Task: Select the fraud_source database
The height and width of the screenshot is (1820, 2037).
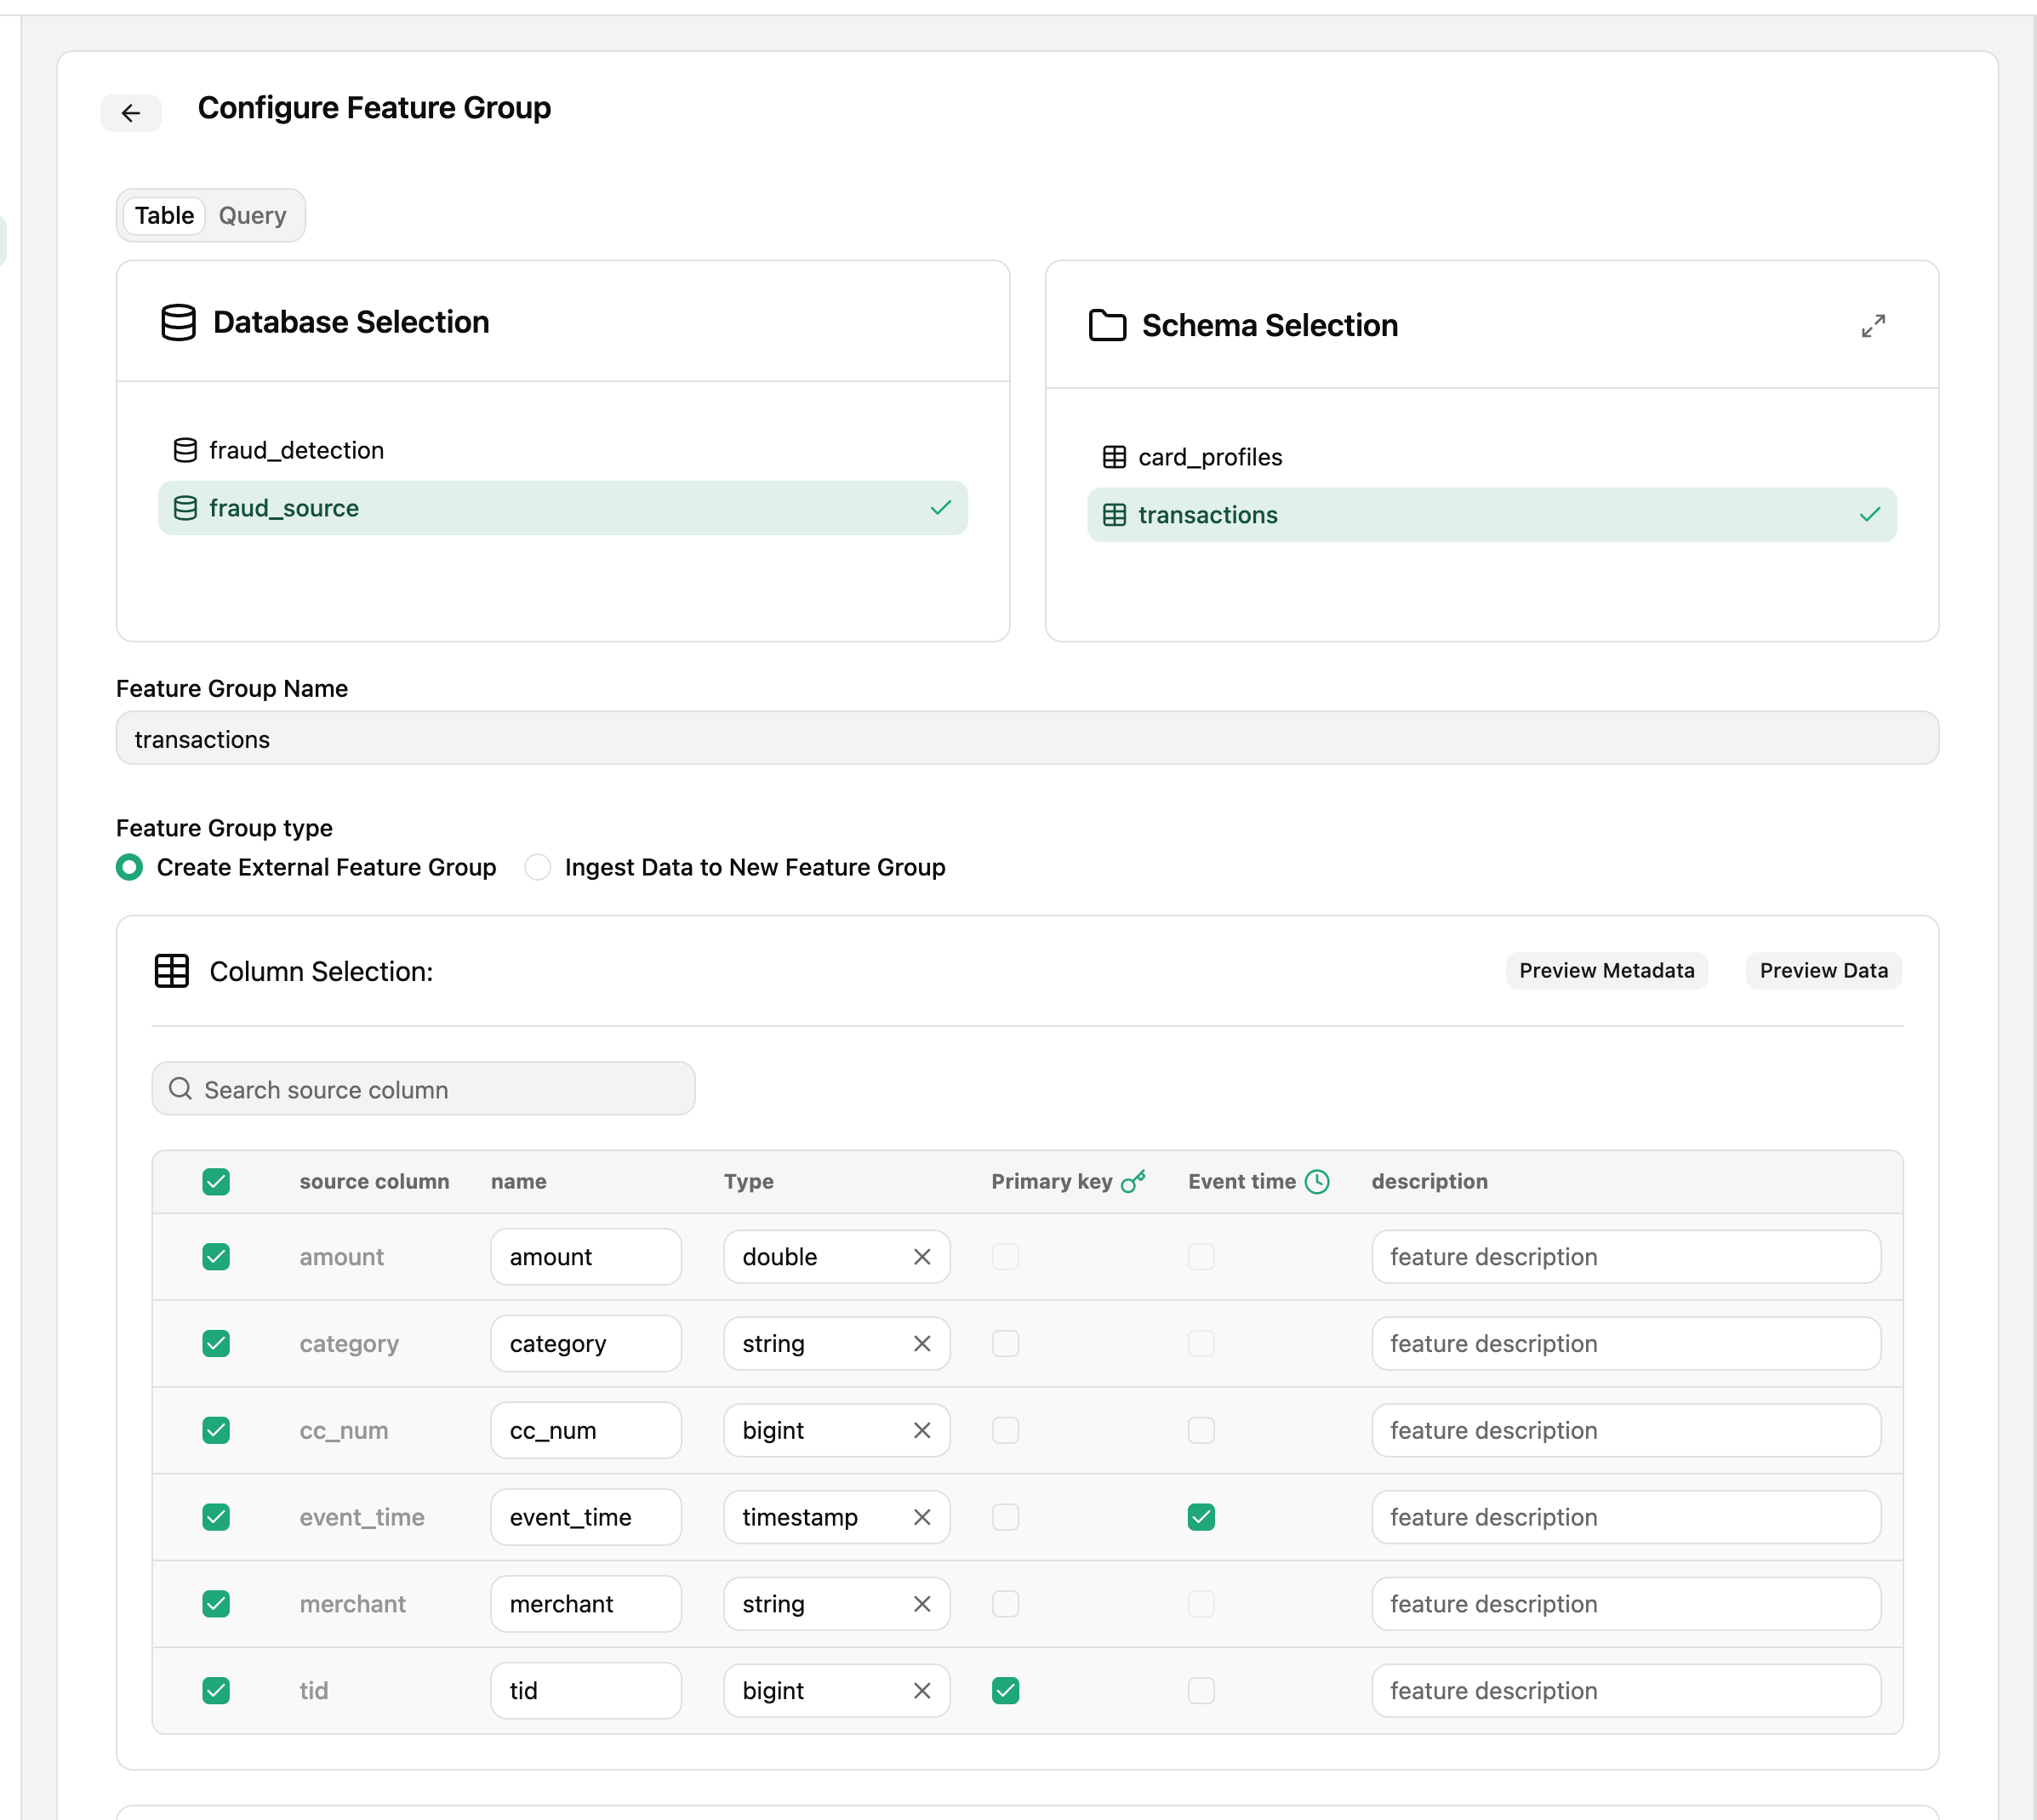Action: (563, 508)
